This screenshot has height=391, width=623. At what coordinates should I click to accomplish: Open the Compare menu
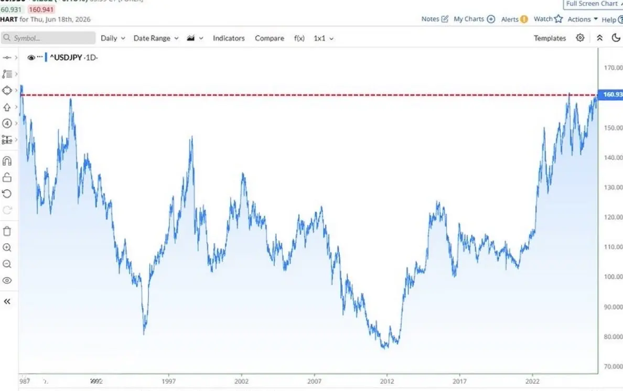(270, 38)
